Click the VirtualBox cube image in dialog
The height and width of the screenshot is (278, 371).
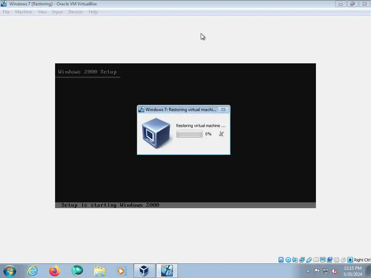click(156, 133)
